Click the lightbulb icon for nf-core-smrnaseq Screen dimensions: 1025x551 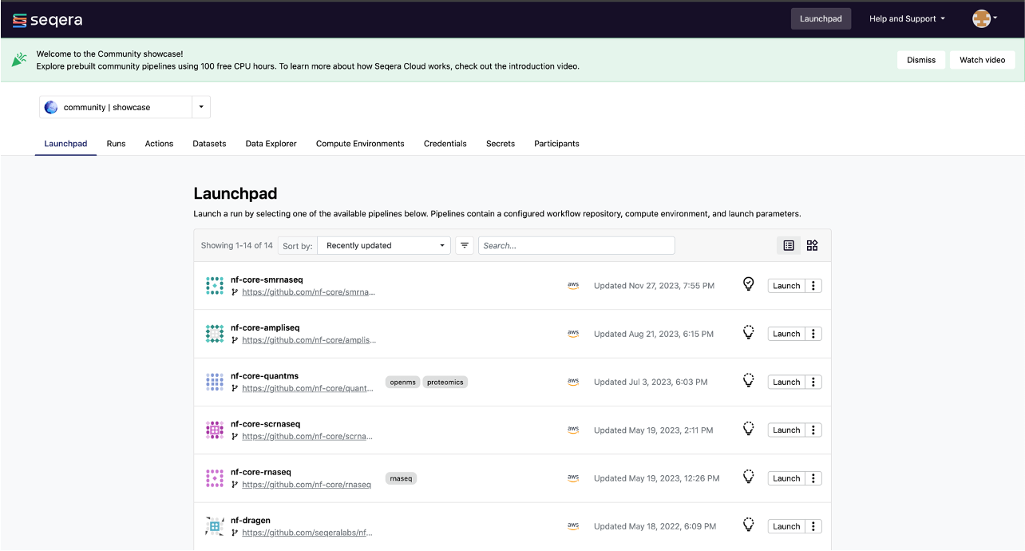click(x=749, y=284)
